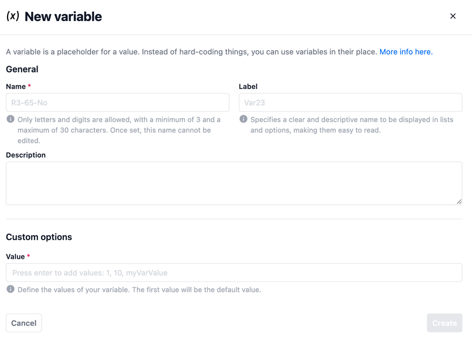Click the Name field label
The image size is (472, 341).
(x=16, y=86)
